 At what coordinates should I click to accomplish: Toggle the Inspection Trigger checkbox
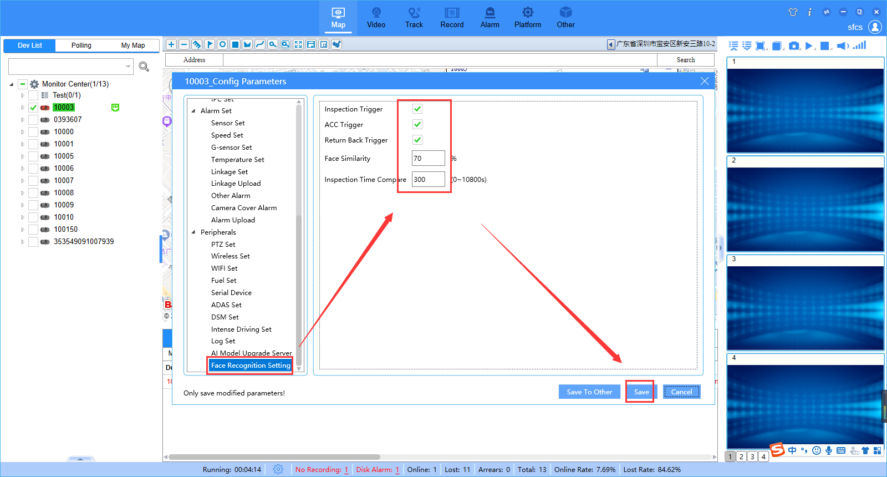(x=417, y=109)
